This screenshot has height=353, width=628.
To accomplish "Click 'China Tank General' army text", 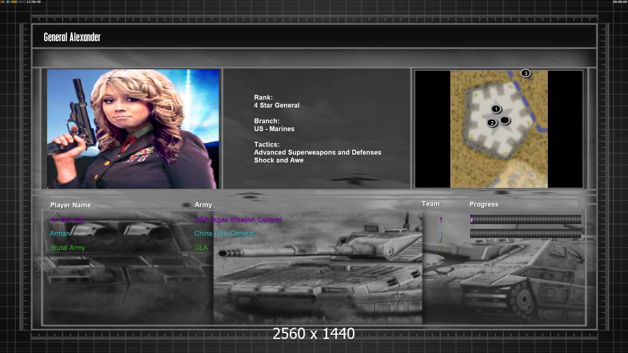I will point(224,234).
